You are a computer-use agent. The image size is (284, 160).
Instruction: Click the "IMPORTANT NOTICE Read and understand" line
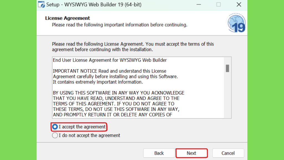[109, 71]
